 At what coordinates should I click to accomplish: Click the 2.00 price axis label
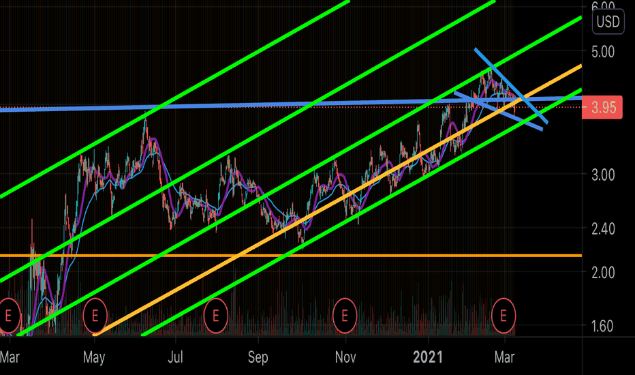coord(602,273)
